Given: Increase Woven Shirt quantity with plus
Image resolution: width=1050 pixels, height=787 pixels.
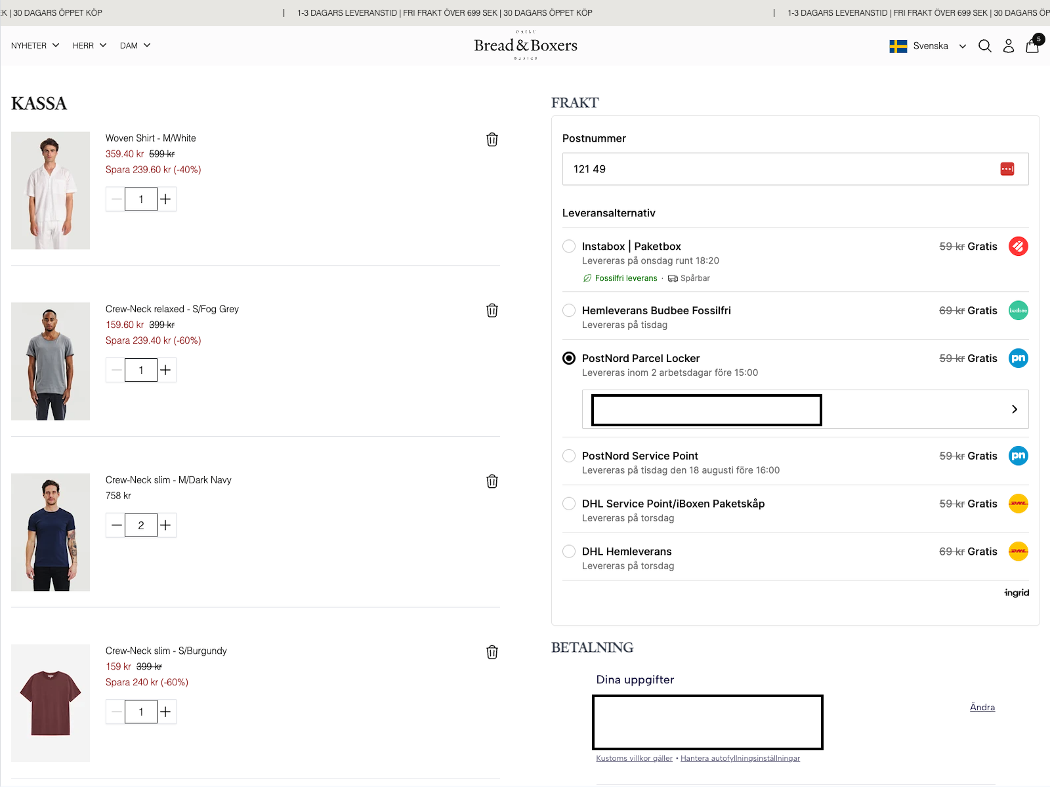Looking at the screenshot, I should pos(166,199).
